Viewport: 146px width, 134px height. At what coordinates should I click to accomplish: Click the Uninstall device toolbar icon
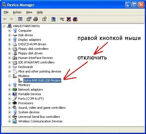tap(69, 19)
